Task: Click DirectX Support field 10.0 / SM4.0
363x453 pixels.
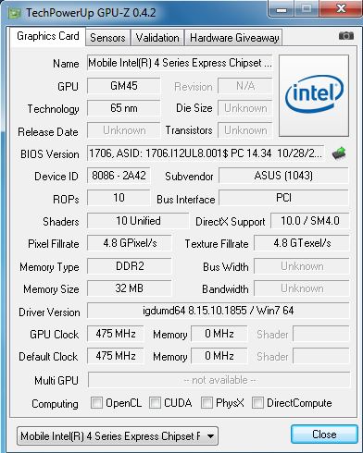Action: click(310, 221)
